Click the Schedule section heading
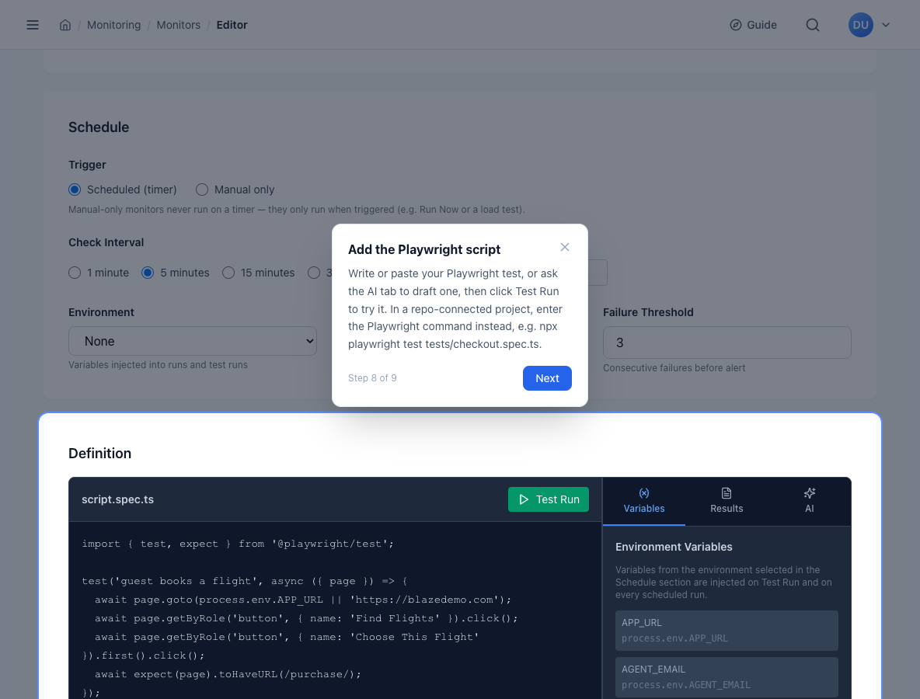 [99, 127]
